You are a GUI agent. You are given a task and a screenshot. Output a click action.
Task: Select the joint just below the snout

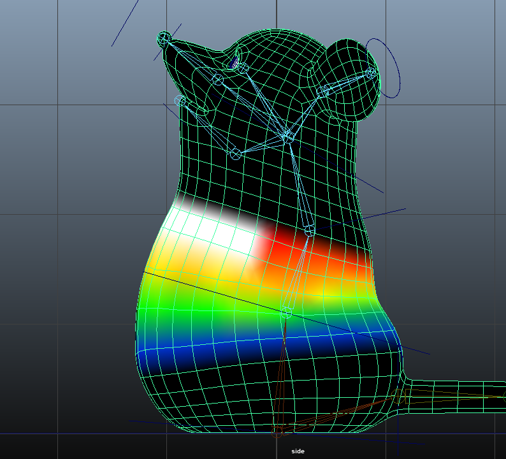click(x=218, y=80)
